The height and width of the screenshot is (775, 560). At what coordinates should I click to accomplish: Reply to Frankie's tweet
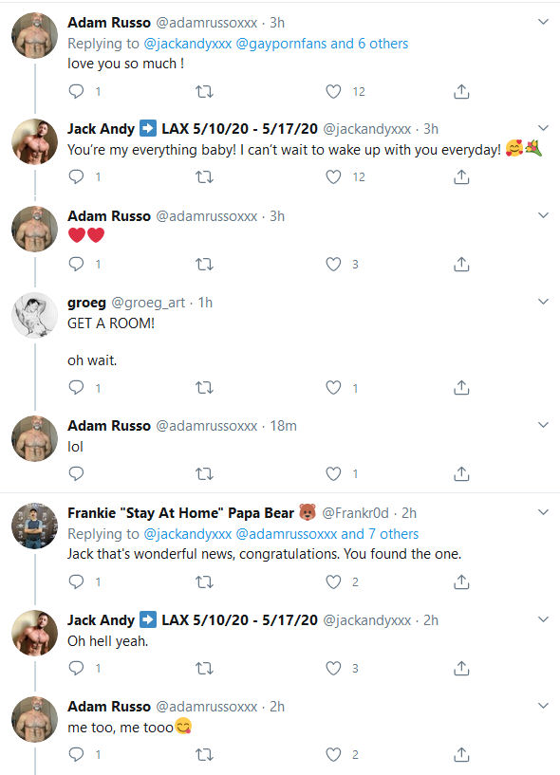pyautogui.click(x=76, y=581)
